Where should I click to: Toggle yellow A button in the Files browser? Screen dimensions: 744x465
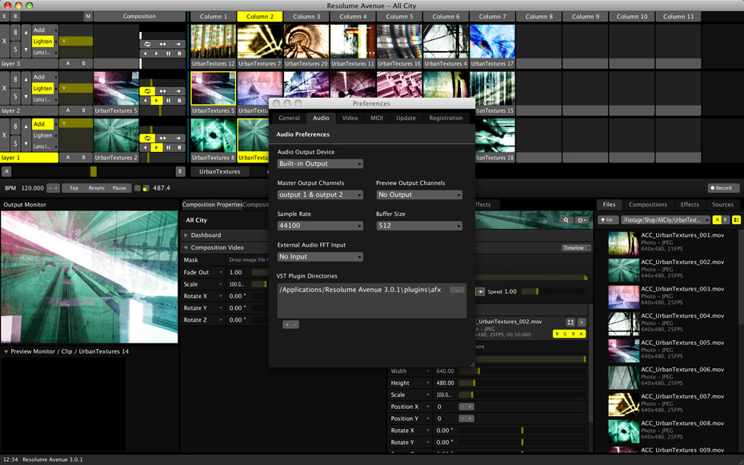pos(717,219)
